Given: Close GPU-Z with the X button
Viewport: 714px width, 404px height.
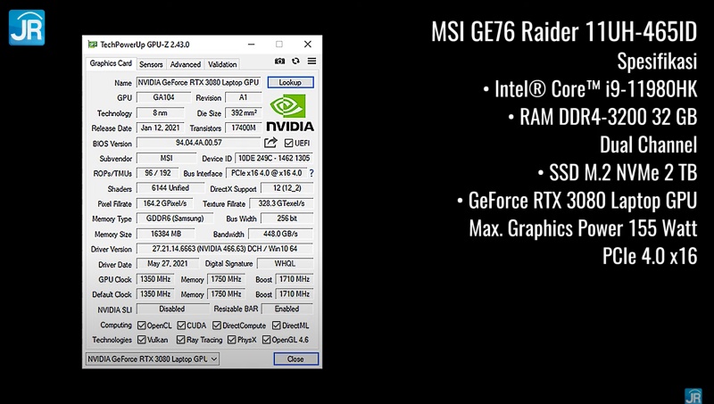Looking at the screenshot, I should coord(308,44).
